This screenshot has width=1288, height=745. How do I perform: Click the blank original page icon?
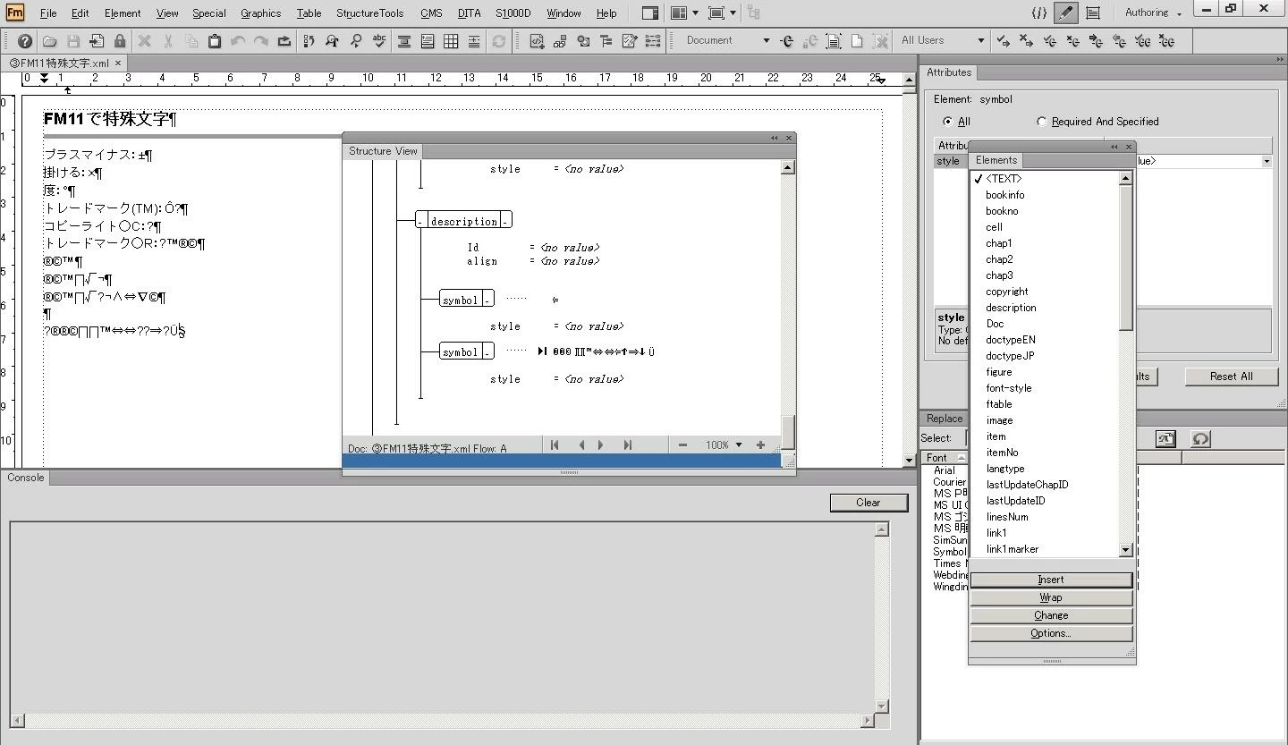(857, 41)
